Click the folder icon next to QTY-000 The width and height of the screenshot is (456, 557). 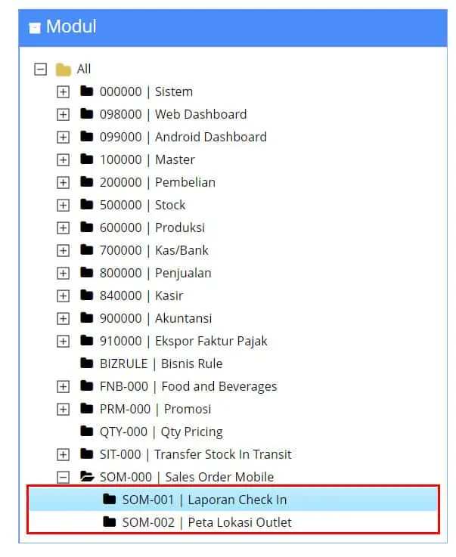(x=87, y=432)
